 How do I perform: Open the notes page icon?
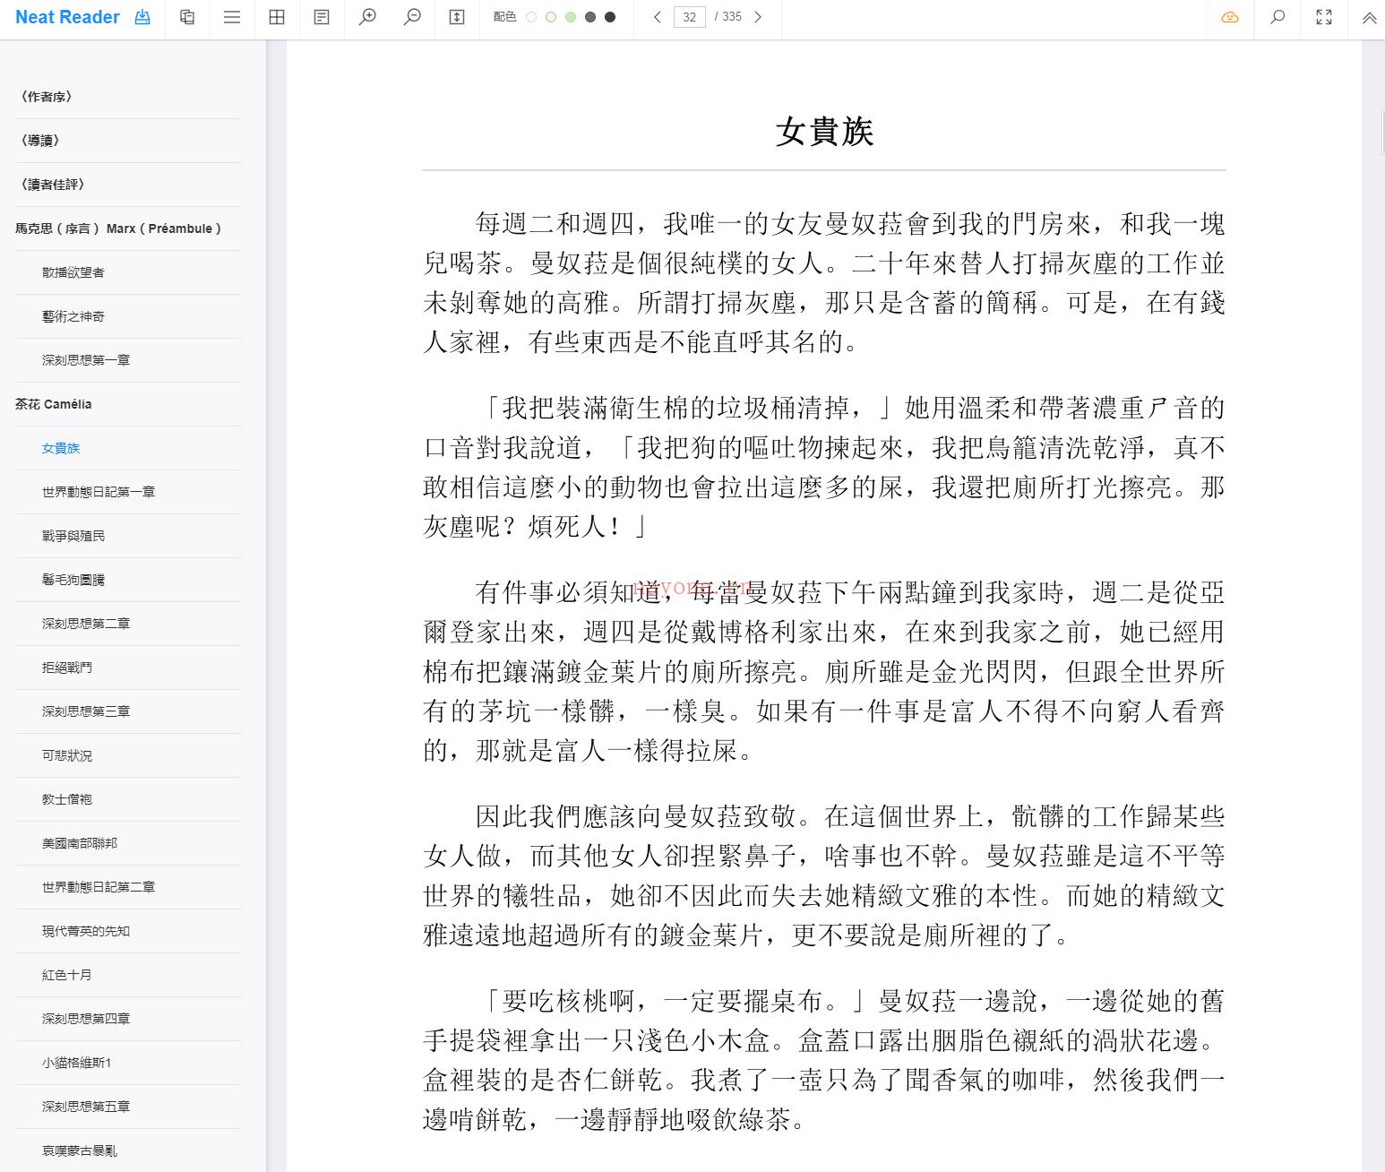click(322, 17)
